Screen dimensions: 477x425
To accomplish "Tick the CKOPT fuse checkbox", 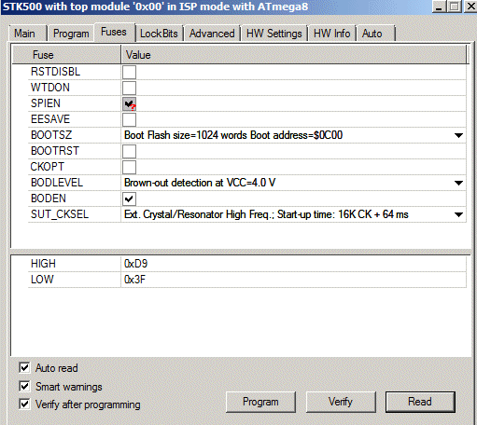I will (x=129, y=167).
